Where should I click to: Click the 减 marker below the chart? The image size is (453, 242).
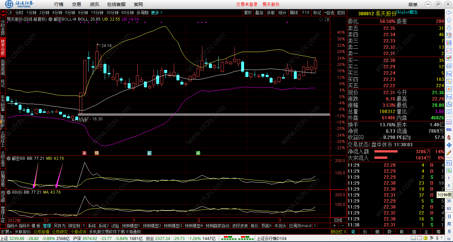click(x=198, y=153)
